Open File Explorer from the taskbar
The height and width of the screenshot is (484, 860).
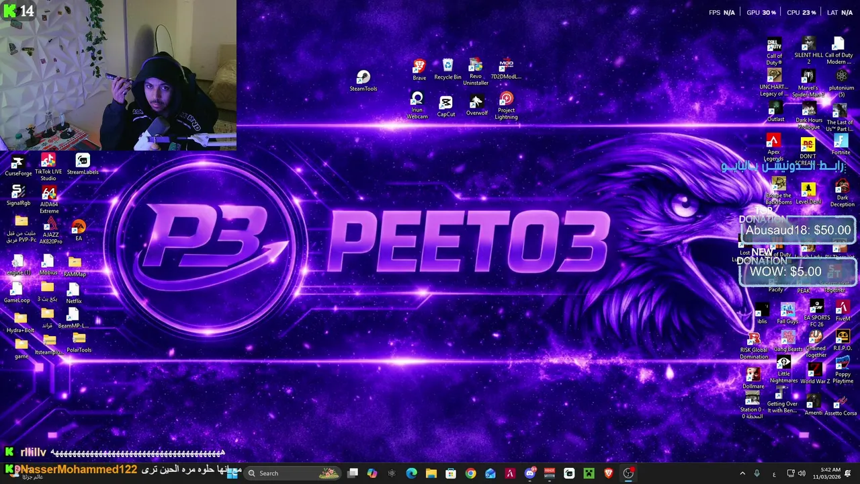point(431,473)
